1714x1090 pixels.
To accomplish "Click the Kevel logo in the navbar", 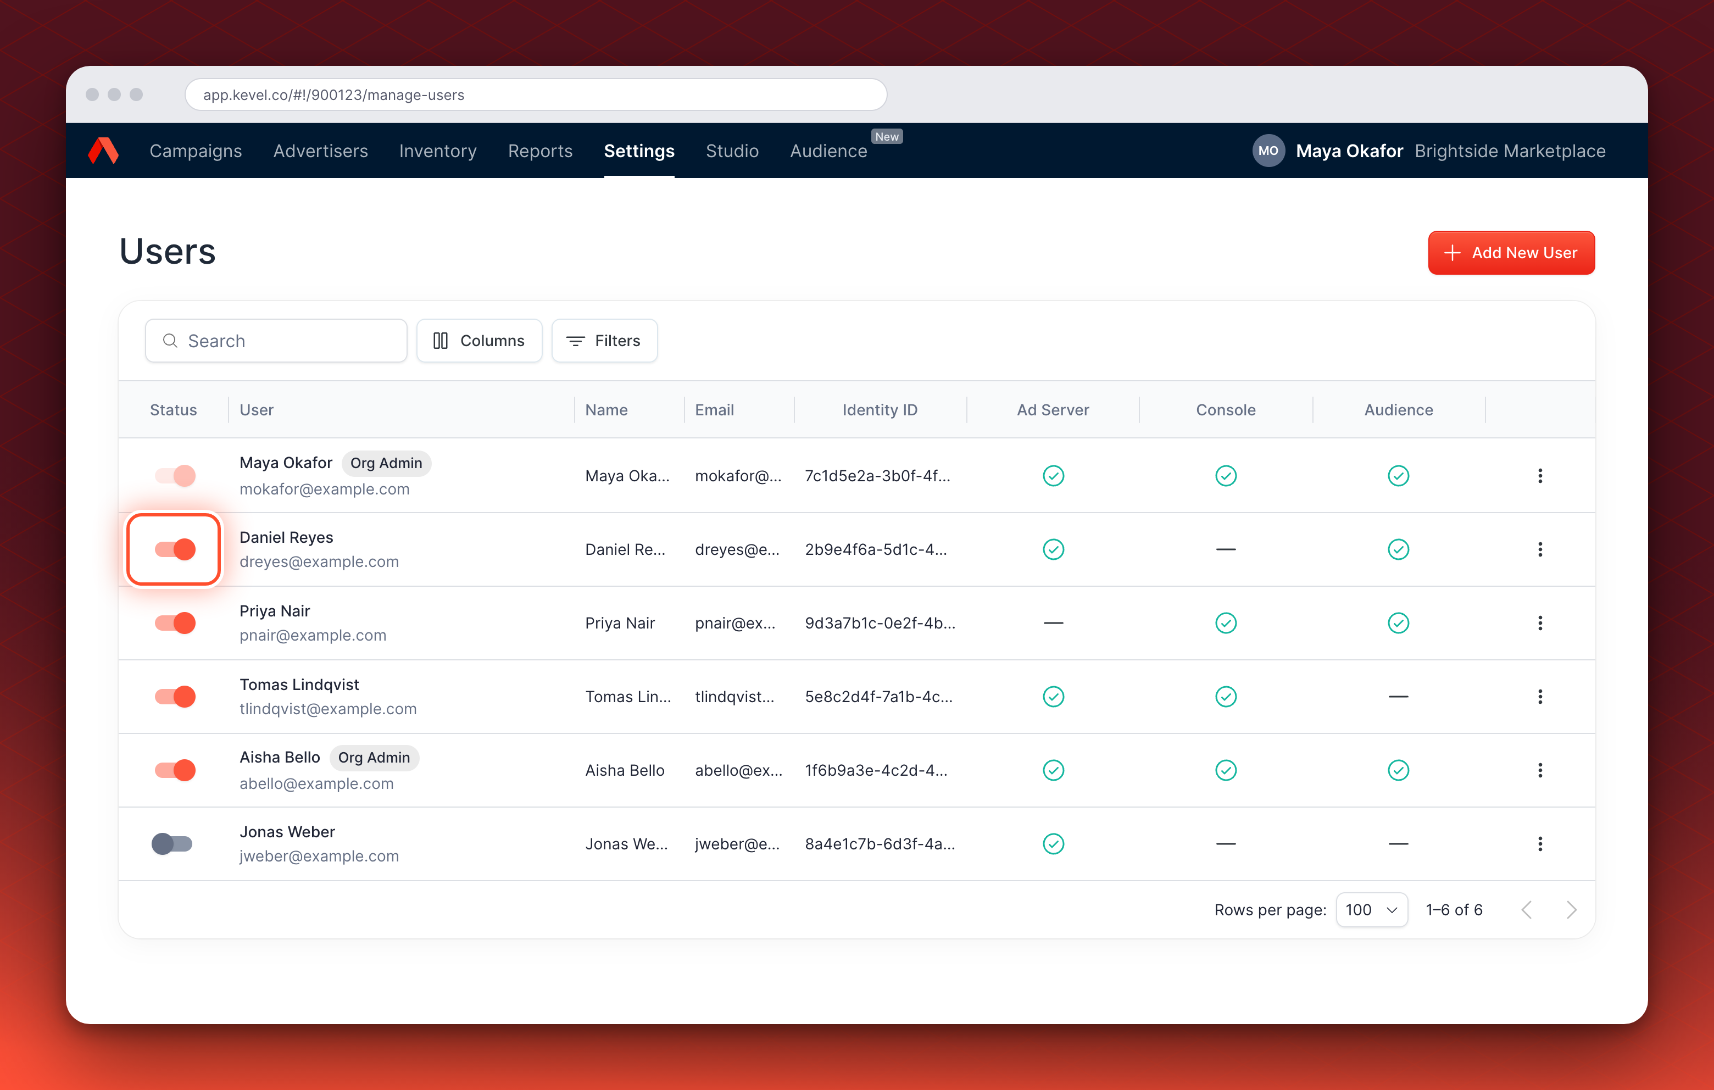I will 103,151.
